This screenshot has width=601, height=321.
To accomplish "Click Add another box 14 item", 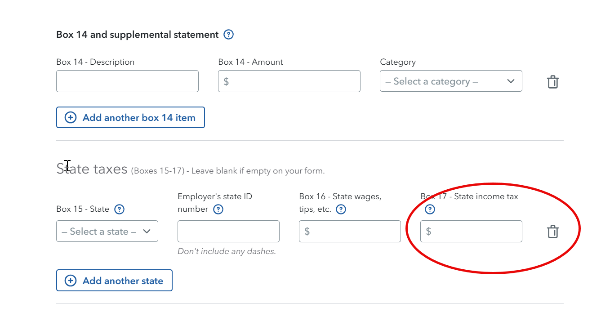I will (130, 117).
